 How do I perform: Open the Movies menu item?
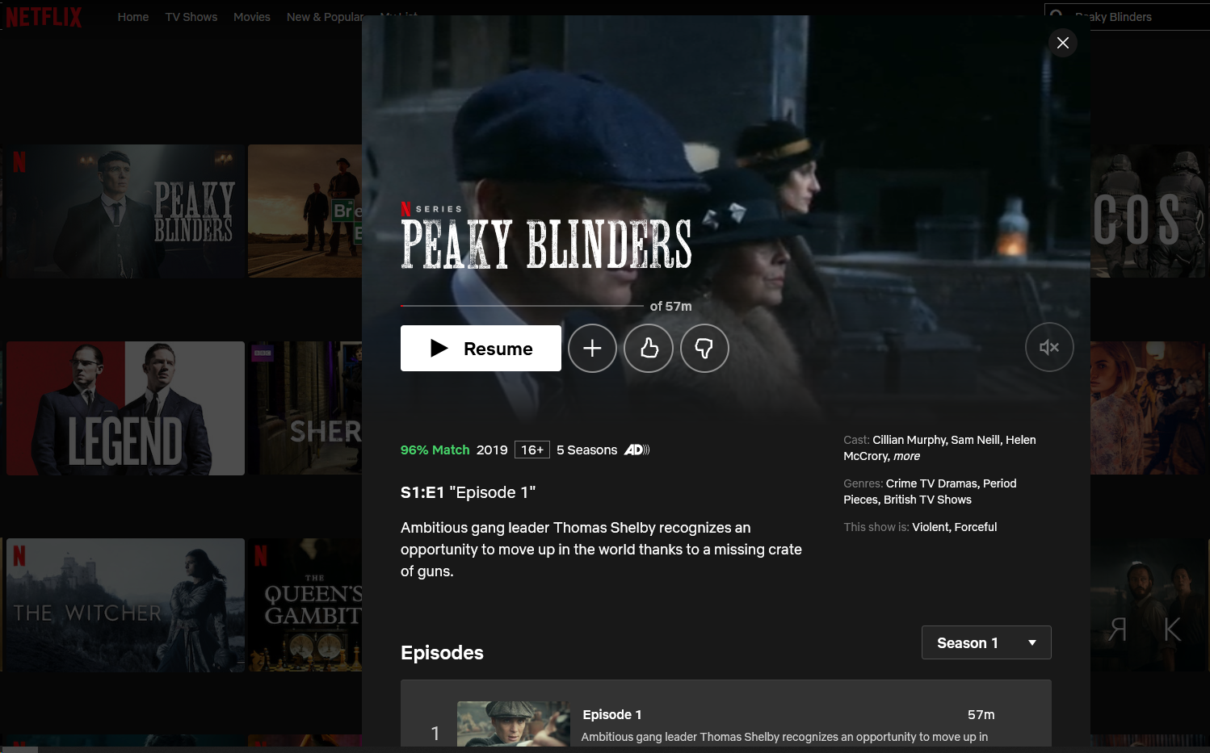[252, 17]
